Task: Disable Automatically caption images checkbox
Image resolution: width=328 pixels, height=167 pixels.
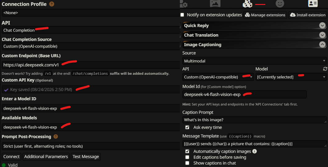Action: click(x=187, y=151)
